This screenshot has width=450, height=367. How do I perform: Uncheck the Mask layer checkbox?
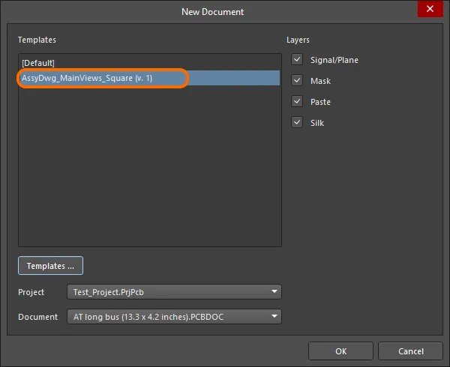point(297,80)
